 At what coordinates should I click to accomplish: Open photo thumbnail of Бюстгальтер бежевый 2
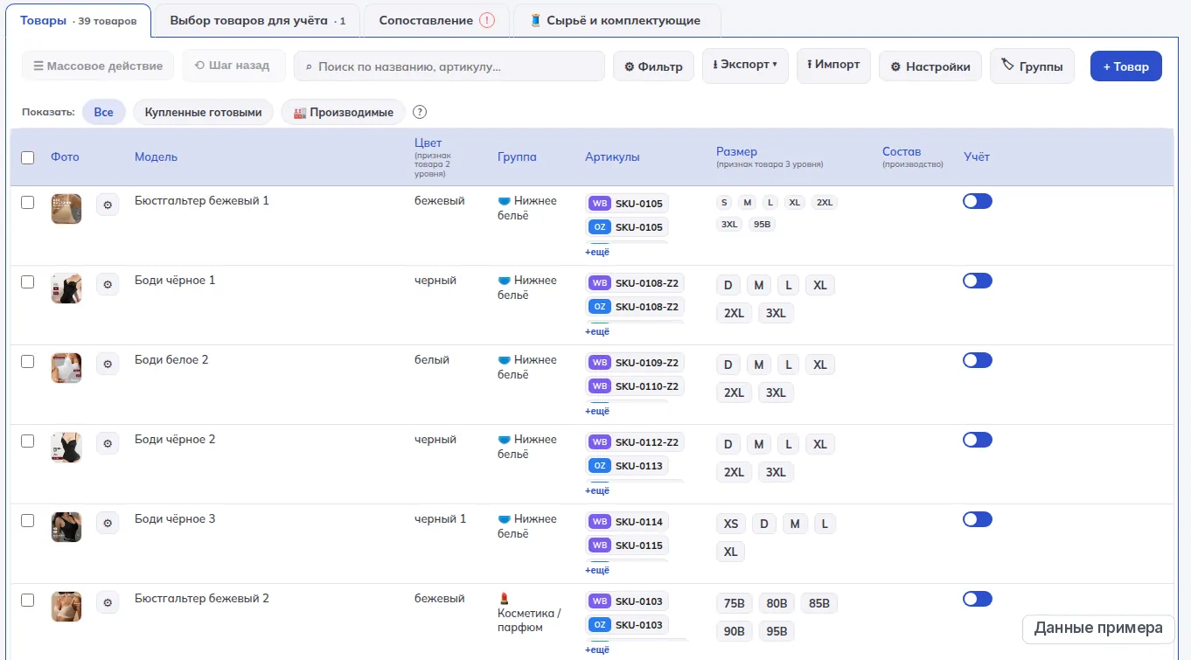click(x=66, y=607)
